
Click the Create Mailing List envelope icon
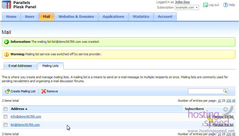tap(7, 91)
